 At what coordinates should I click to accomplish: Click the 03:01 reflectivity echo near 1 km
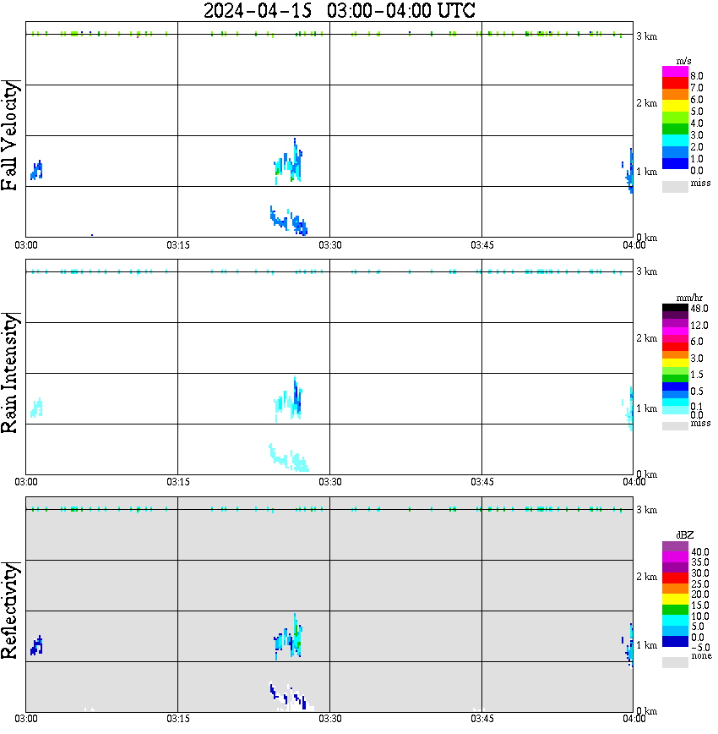tap(36, 645)
